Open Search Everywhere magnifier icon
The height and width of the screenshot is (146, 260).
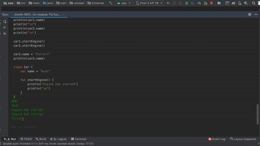pyautogui.click(x=253, y=3)
